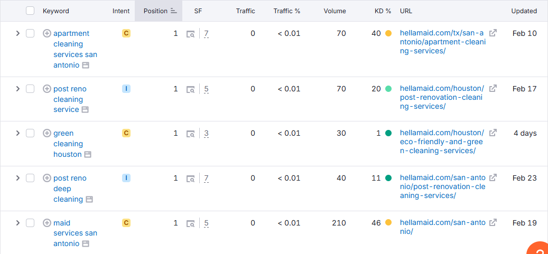Open SERP snapshot icon after 'green cleaning houston'
The height and width of the screenshot is (254, 548).
[x=88, y=154]
